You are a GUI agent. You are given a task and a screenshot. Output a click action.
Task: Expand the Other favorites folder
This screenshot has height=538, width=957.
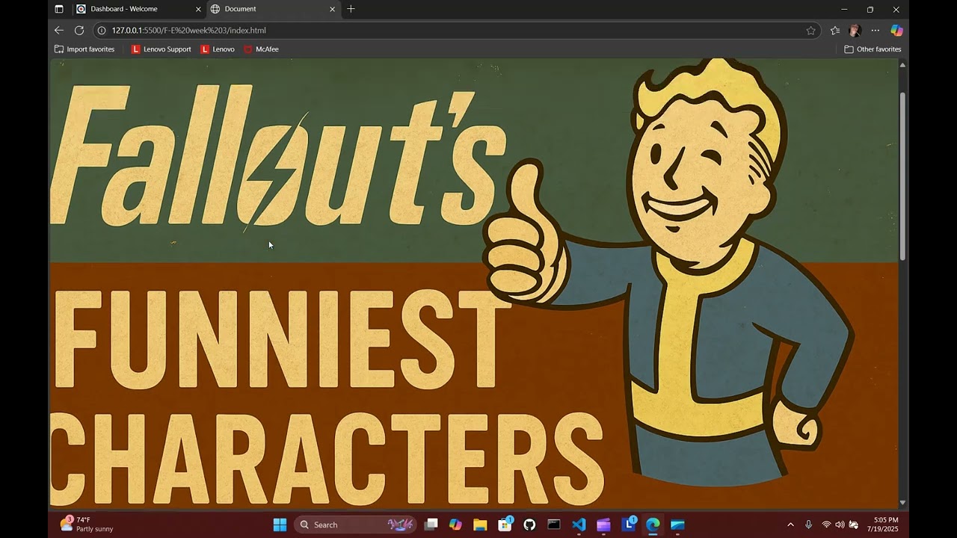pyautogui.click(x=873, y=49)
